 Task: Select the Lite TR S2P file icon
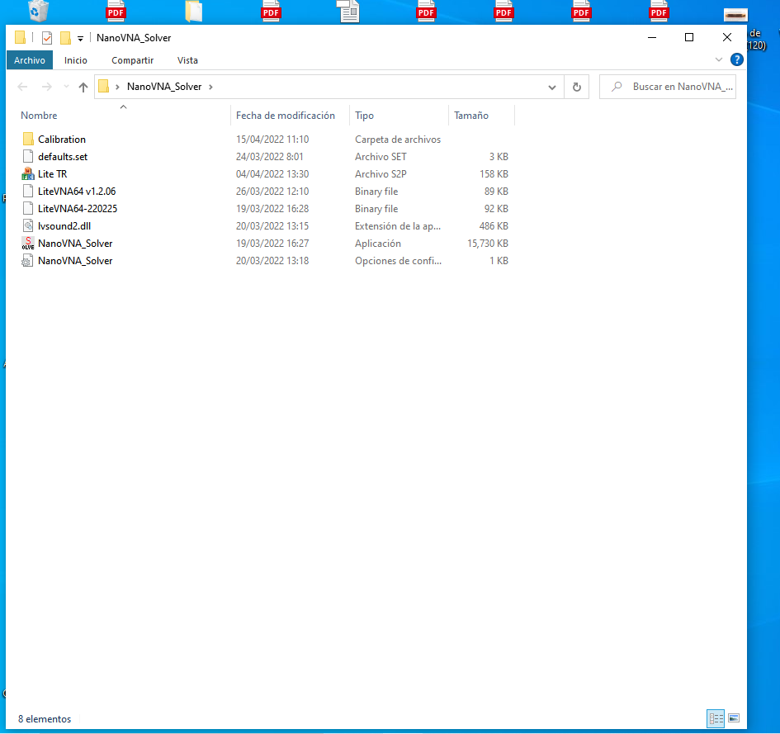(28, 173)
